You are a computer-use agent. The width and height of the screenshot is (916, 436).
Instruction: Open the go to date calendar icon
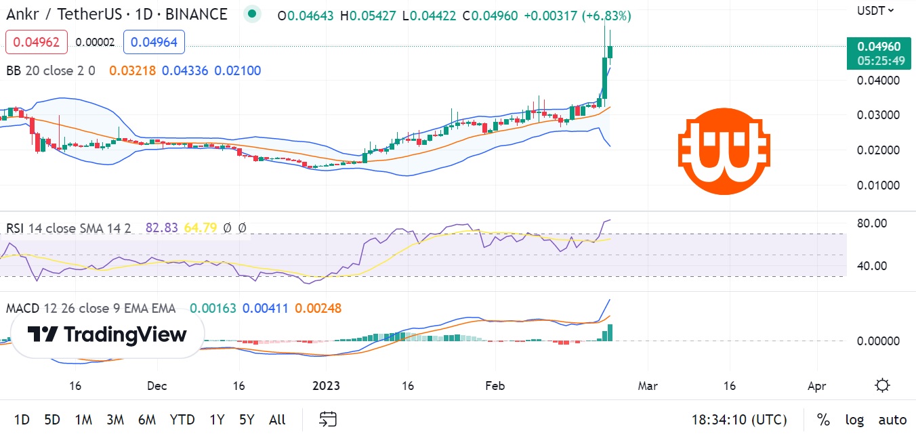(x=328, y=419)
